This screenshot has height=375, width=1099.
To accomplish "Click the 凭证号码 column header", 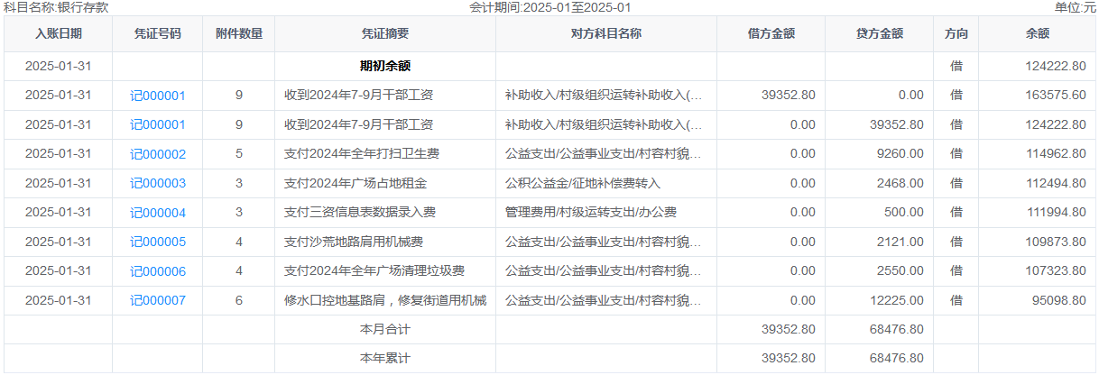I will coord(158,34).
